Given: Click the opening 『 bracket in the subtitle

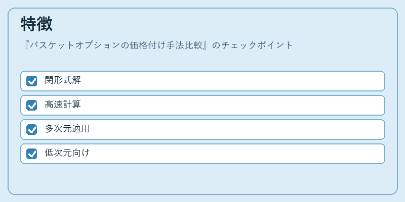Looking at the screenshot, I should pos(26,45).
